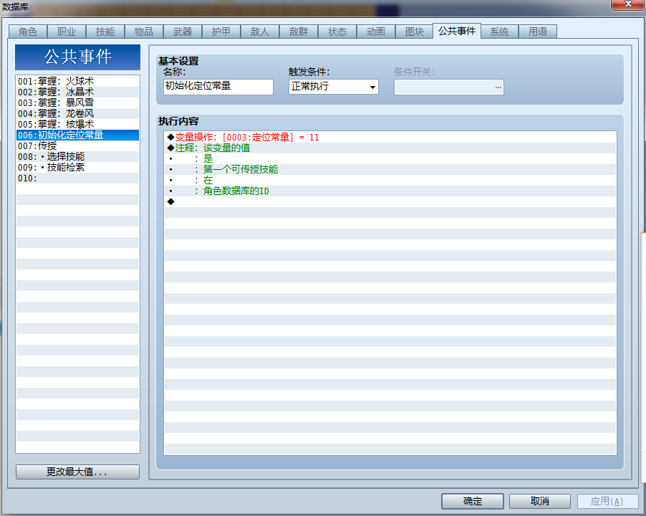Open the 触发条件 dropdown

point(333,87)
